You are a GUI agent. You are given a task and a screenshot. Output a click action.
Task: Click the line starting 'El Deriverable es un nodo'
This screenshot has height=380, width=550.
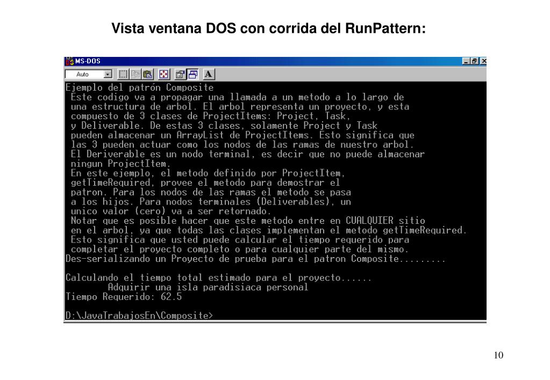coord(248,154)
